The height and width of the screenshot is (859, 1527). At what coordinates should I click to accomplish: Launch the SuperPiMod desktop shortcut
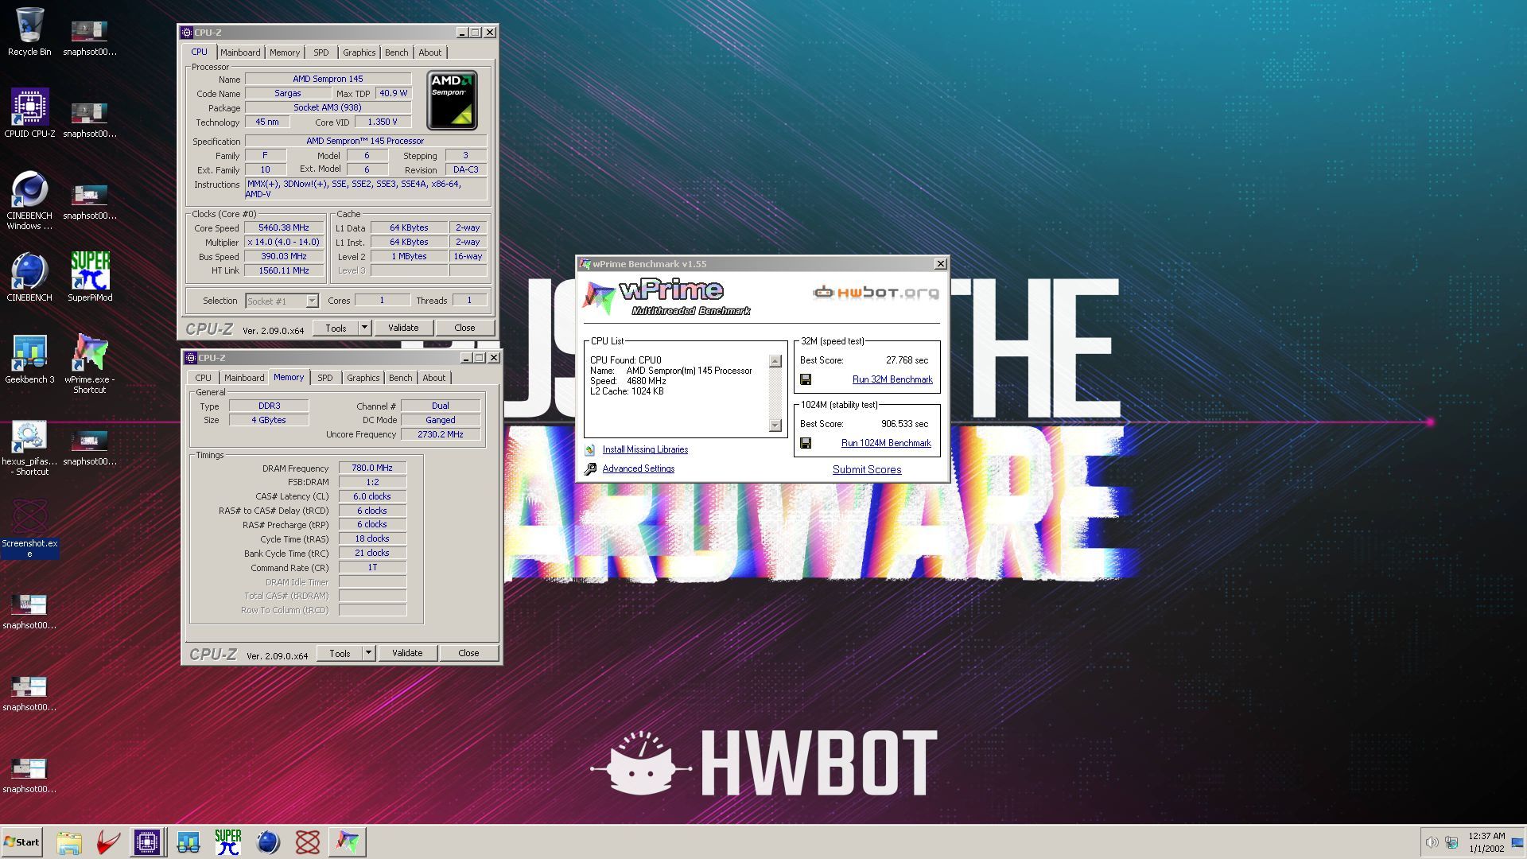coord(90,277)
